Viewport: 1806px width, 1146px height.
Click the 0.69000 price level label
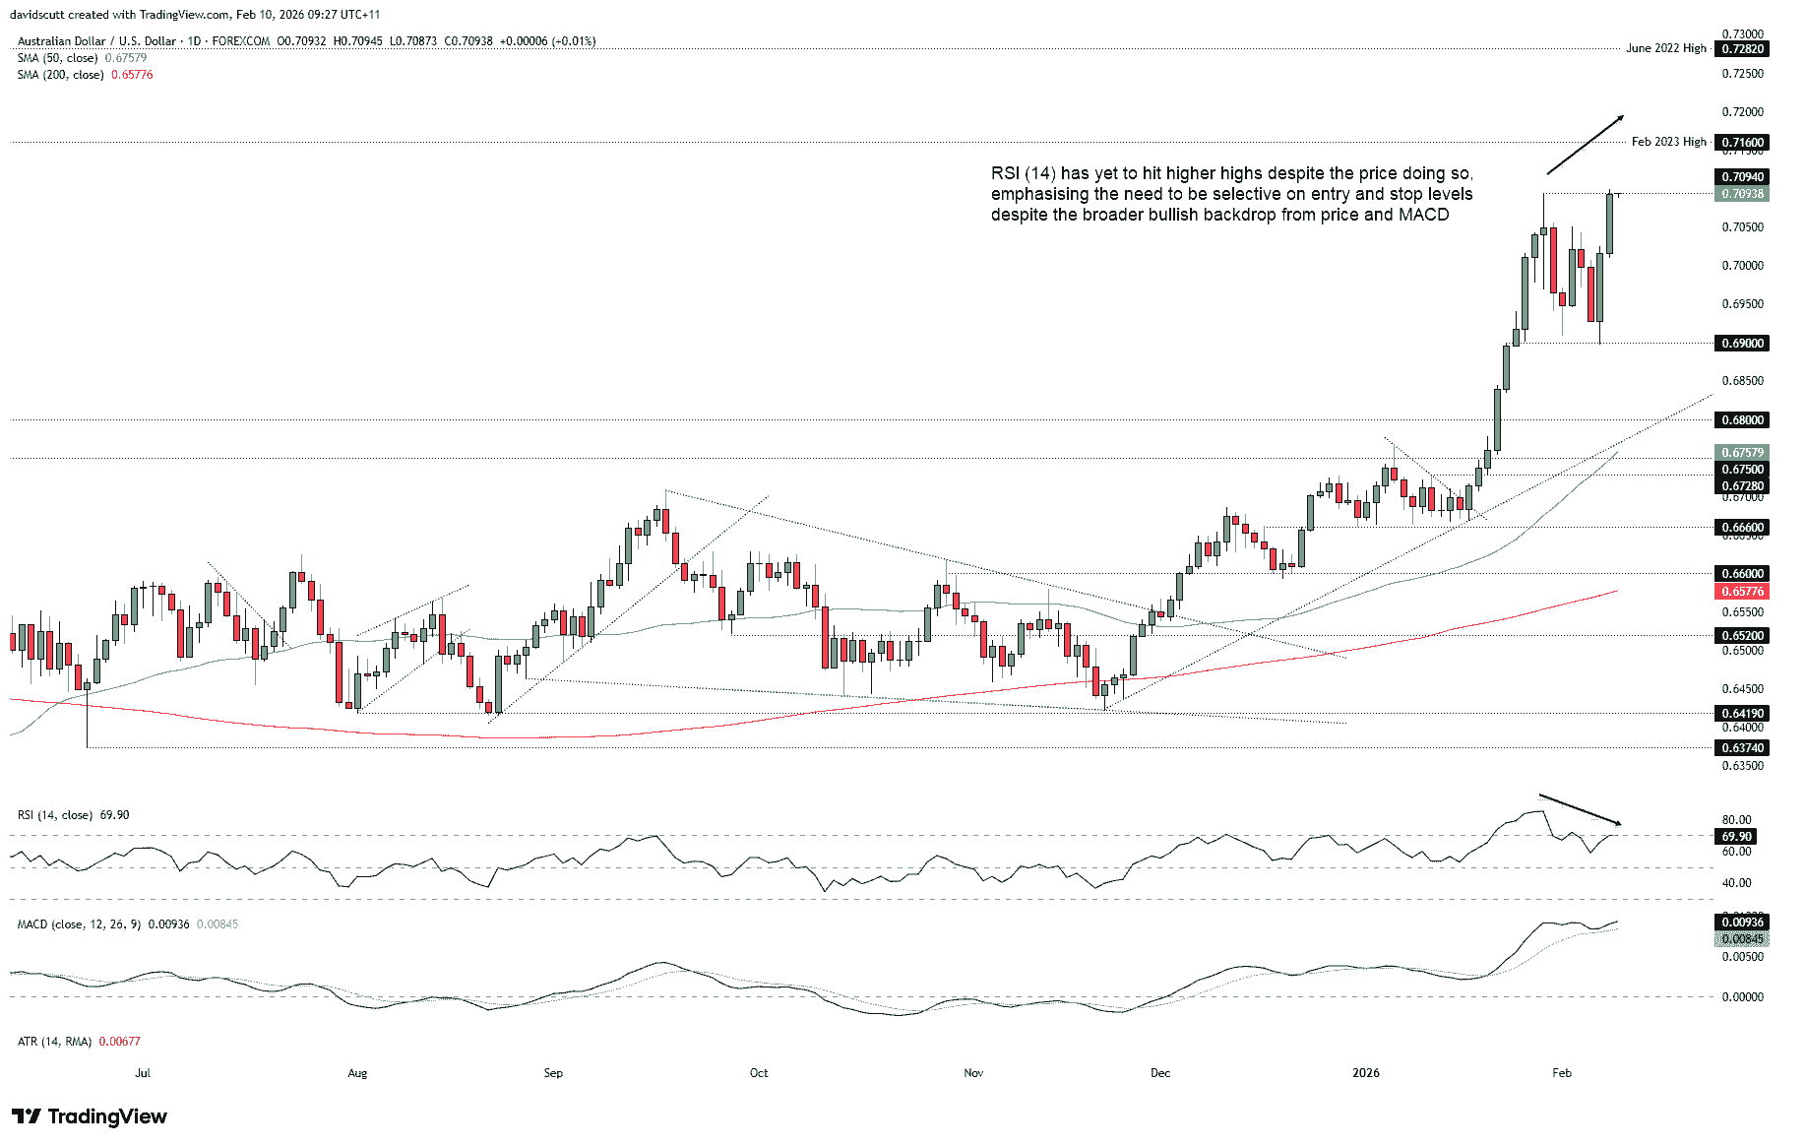click(x=1742, y=344)
